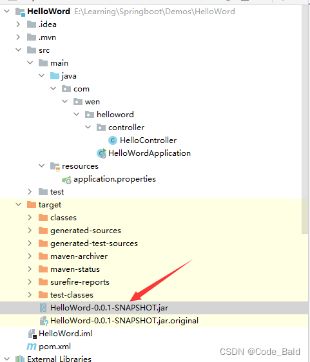Click the HelloWord project module icon
This screenshot has height=362, width=310.
[20, 12]
